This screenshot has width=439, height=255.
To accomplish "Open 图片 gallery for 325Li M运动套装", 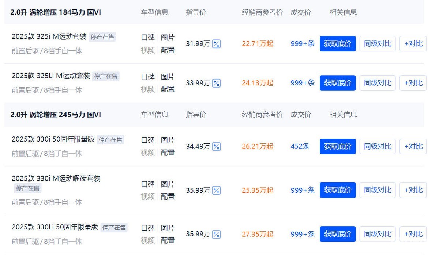I will point(168,77).
